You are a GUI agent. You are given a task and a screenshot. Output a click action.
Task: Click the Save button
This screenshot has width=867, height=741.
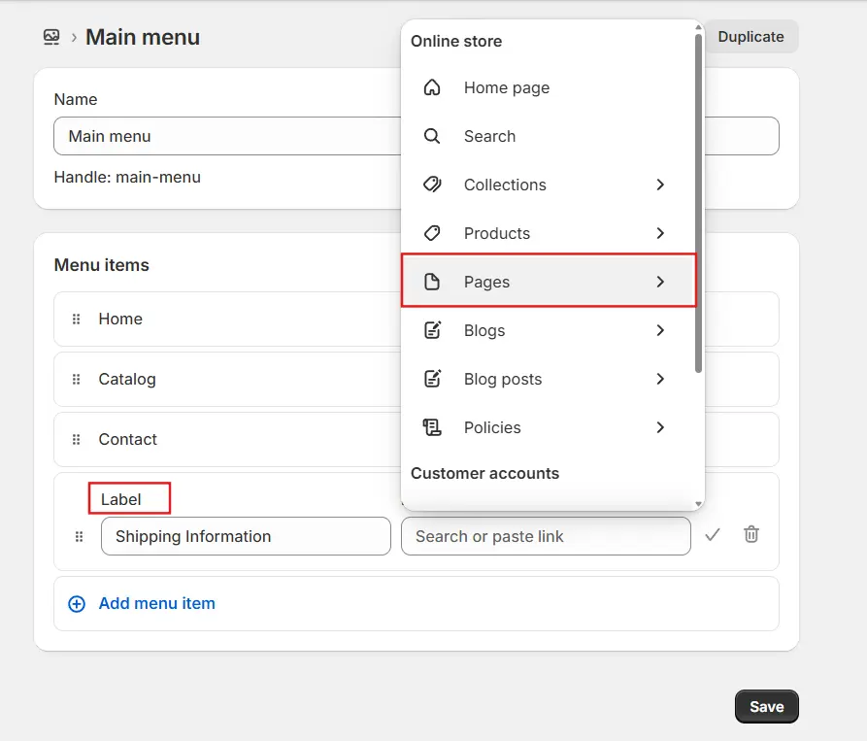tap(766, 706)
